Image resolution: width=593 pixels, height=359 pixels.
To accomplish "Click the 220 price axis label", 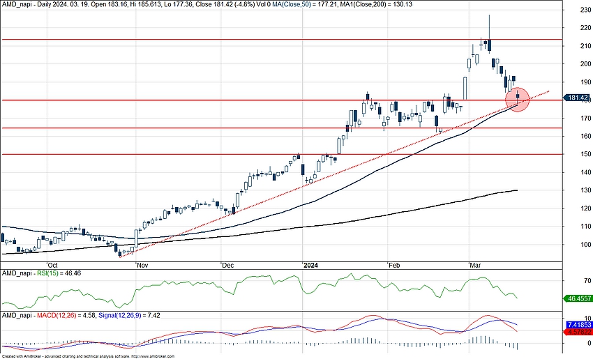I will (585, 28).
